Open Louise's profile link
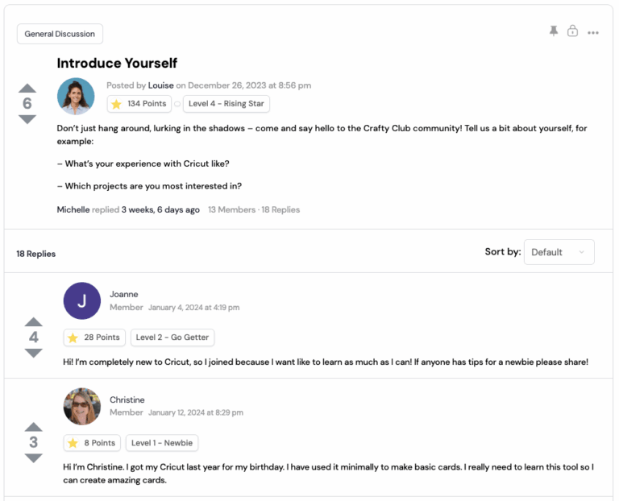Viewport: 619px width, 501px height. point(160,85)
